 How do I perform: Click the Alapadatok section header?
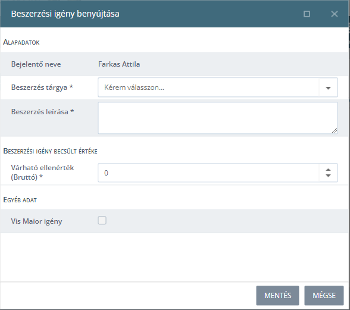21,42
